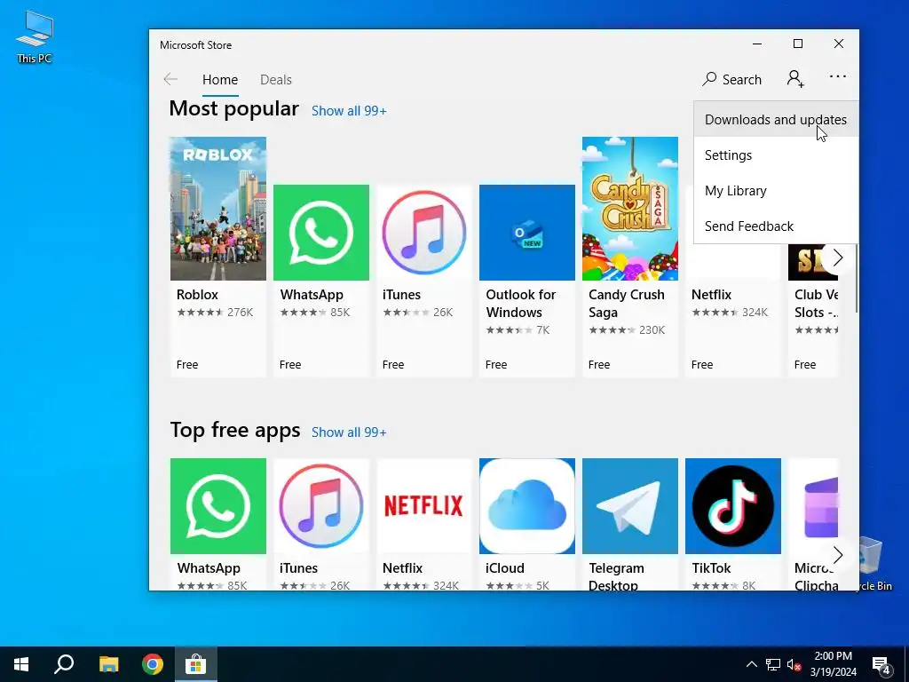This screenshot has width=909, height=682.
Task: Open WhatsApp icon in Most popular
Action: coord(321,233)
